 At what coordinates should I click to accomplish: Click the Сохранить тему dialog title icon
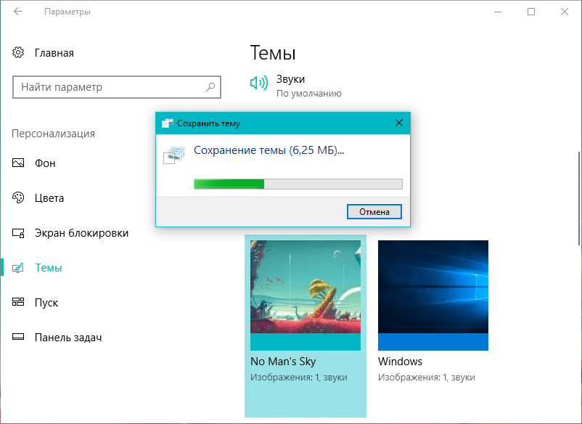pyautogui.click(x=168, y=123)
